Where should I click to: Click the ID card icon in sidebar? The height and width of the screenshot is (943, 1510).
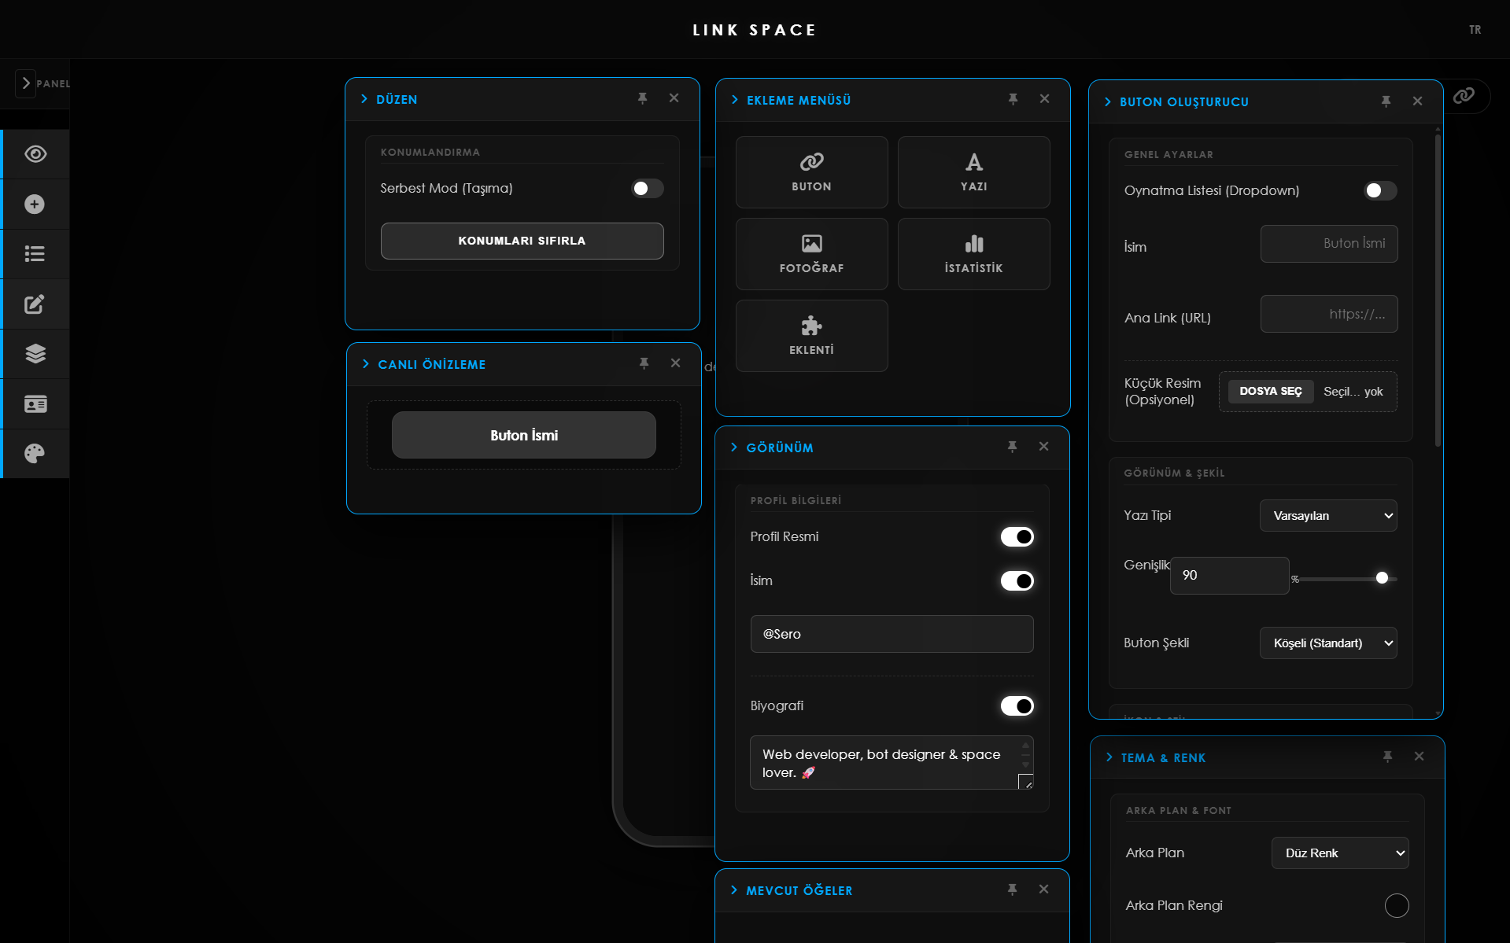point(35,404)
